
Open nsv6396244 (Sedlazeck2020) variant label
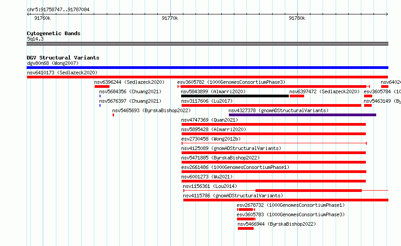coord(129,82)
